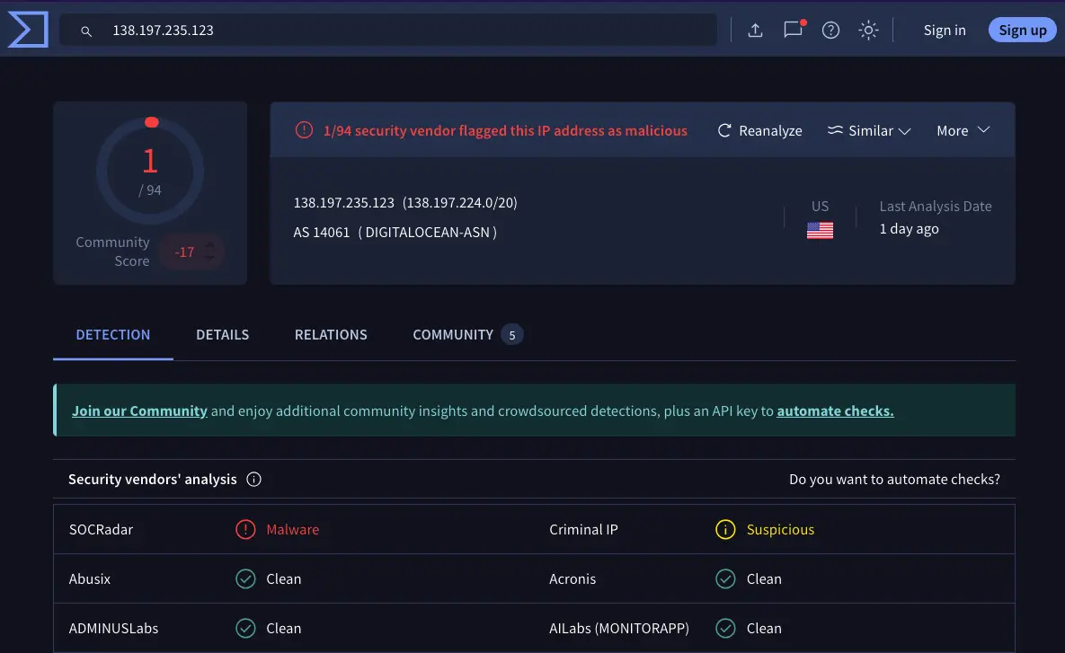
Task: Click the US flag icon
Action: 820,230
